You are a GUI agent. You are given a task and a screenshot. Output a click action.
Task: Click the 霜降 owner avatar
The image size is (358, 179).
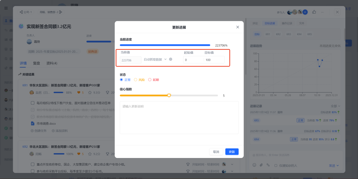coord(29,42)
